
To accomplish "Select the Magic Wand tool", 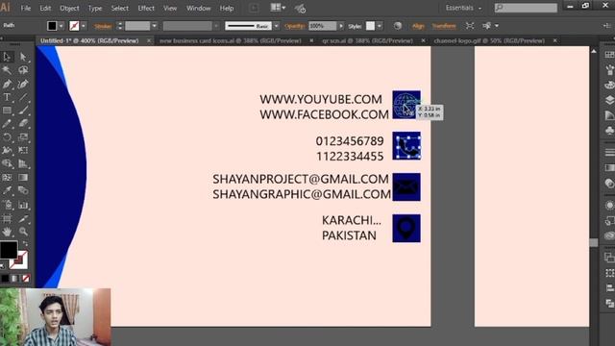I will [7, 70].
